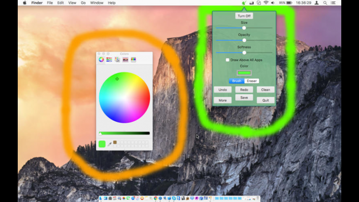Open the Go menu
This screenshot has width=359, height=202.
(83, 3)
